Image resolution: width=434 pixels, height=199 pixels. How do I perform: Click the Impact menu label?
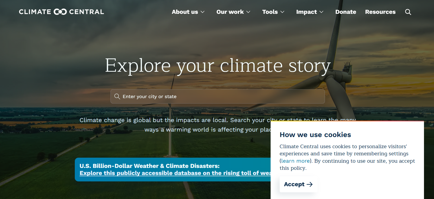pos(307,12)
